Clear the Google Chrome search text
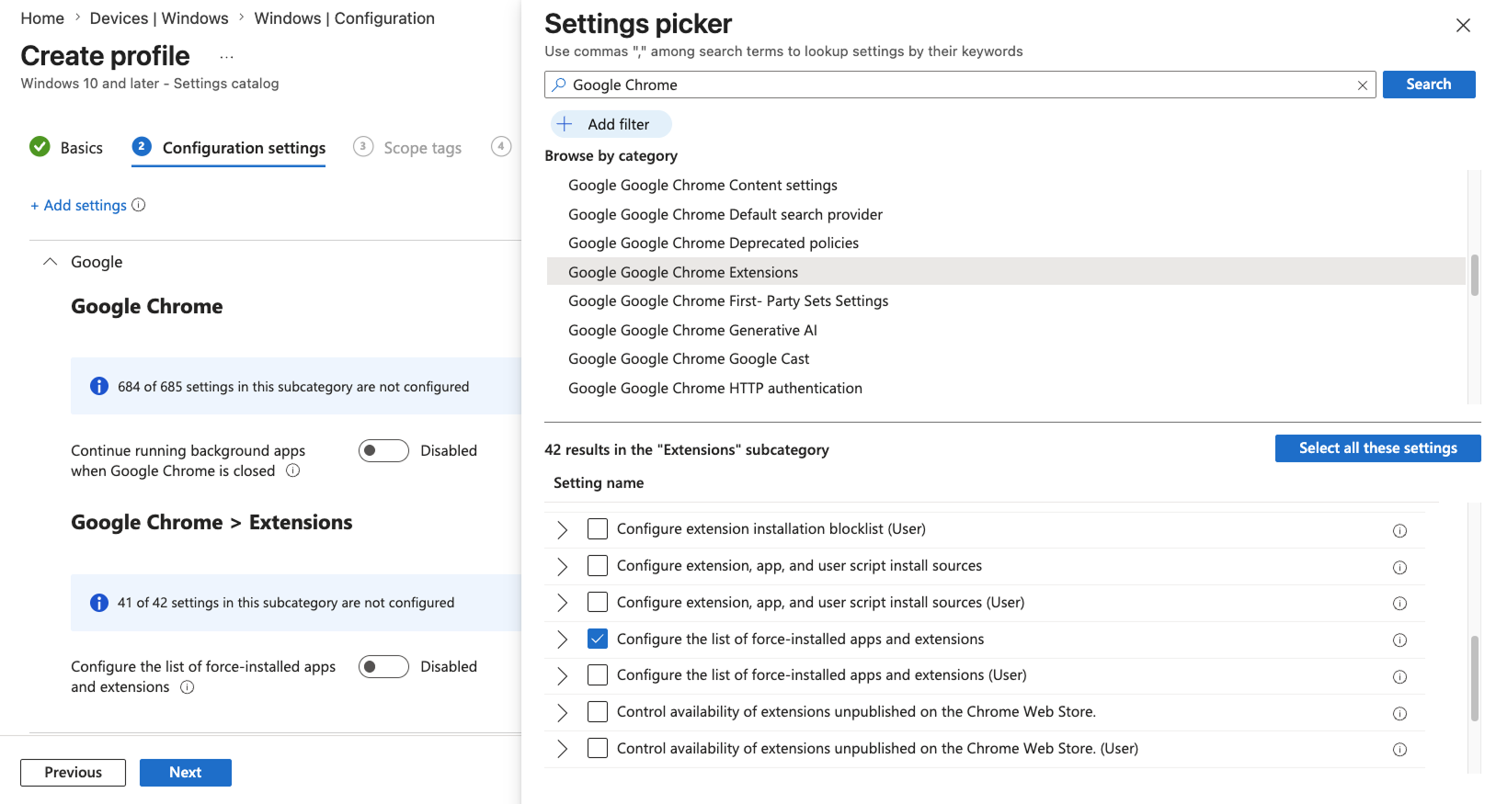The width and height of the screenshot is (1496, 804). coord(1362,85)
